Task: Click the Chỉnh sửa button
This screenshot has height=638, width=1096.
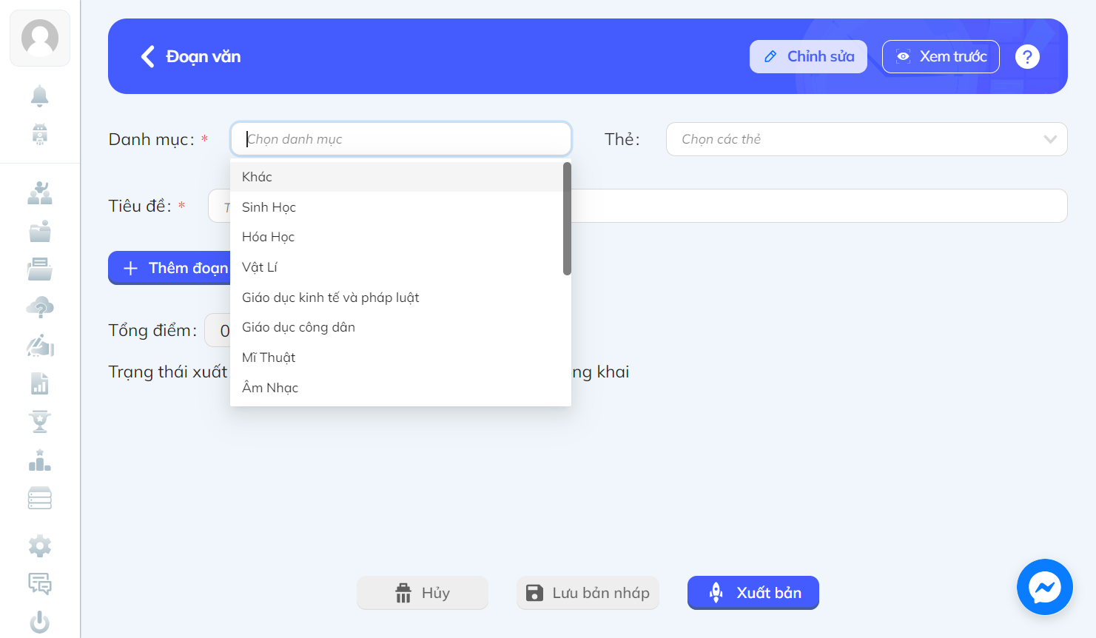Action: (808, 56)
